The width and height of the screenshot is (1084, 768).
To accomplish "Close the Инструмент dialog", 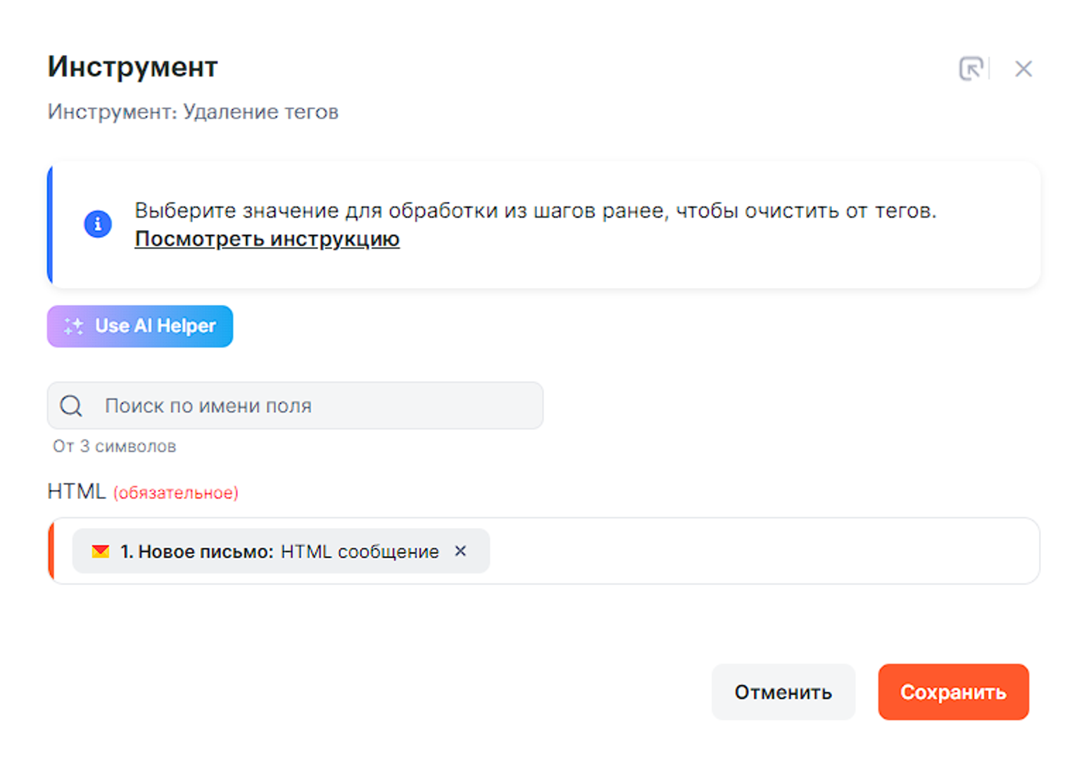I will 1023,69.
